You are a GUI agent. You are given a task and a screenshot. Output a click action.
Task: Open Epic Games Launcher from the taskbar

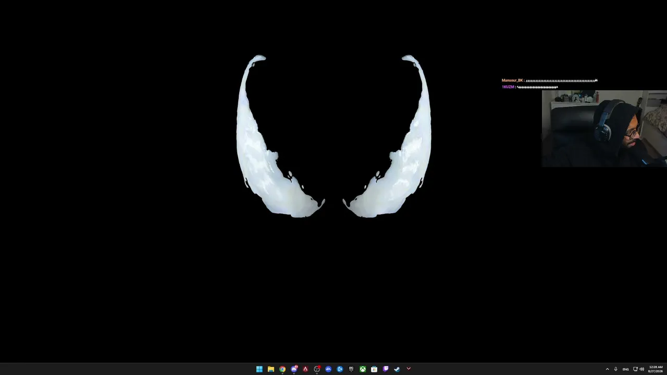[351, 369]
